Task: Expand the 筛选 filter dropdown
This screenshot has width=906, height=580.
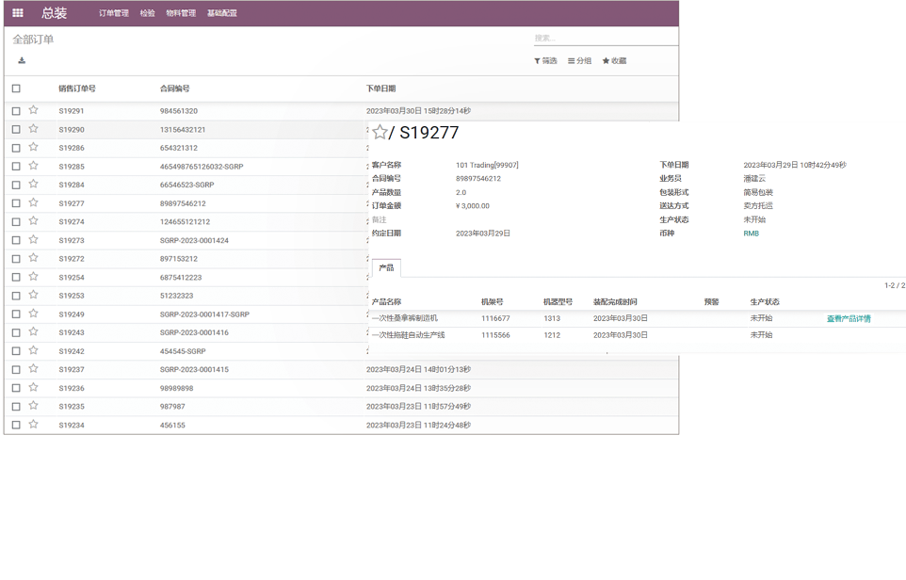Action: [x=545, y=61]
